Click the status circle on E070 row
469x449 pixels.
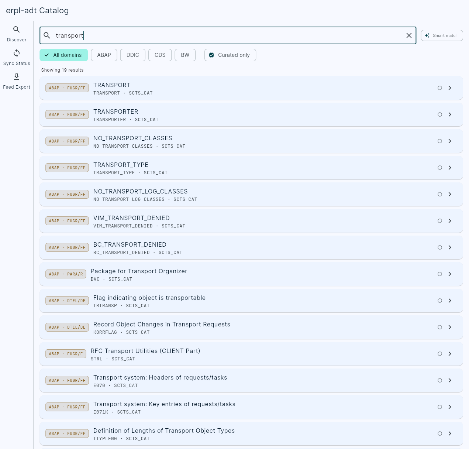coord(440,380)
